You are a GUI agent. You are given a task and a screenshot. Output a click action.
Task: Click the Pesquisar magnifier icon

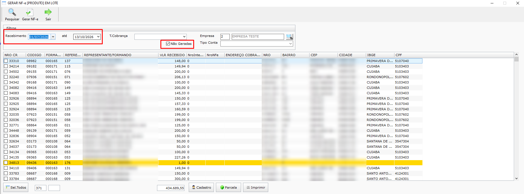click(x=12, y=12)
